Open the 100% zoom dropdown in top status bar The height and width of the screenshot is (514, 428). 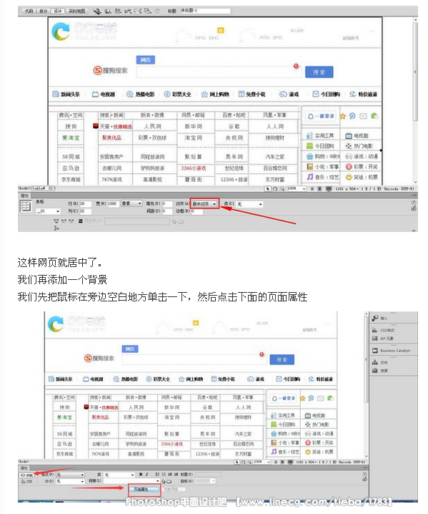[x=297, y=189]
